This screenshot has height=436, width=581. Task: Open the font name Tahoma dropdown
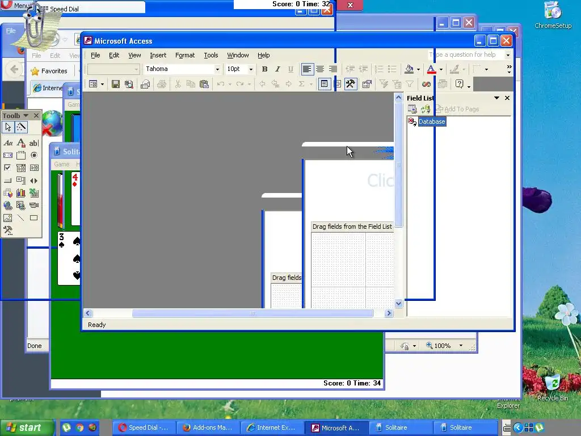tap(217, 69)
